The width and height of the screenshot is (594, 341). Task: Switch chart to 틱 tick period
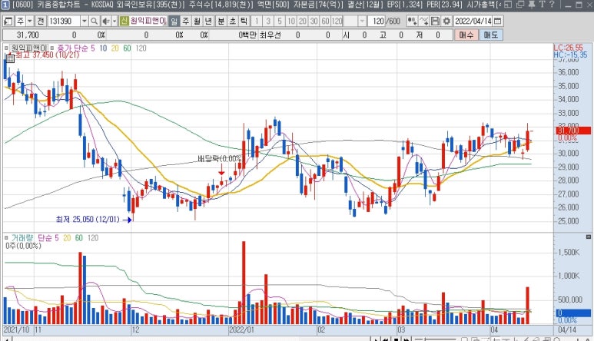tap(244, 22)
